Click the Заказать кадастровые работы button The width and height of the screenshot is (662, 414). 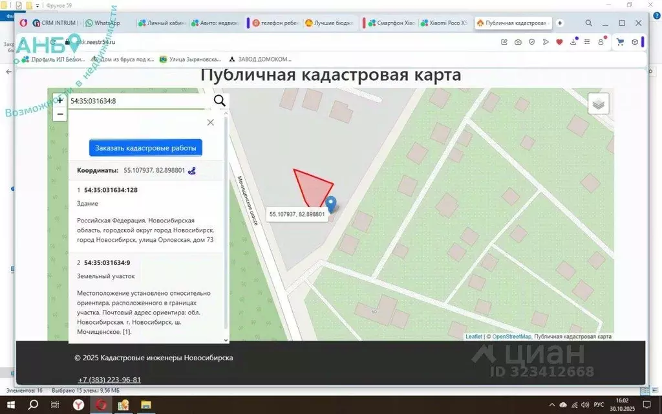click(x=145, y=147)
